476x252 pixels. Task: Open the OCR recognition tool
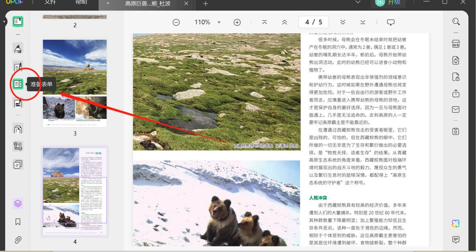click(x=456, y=44)
